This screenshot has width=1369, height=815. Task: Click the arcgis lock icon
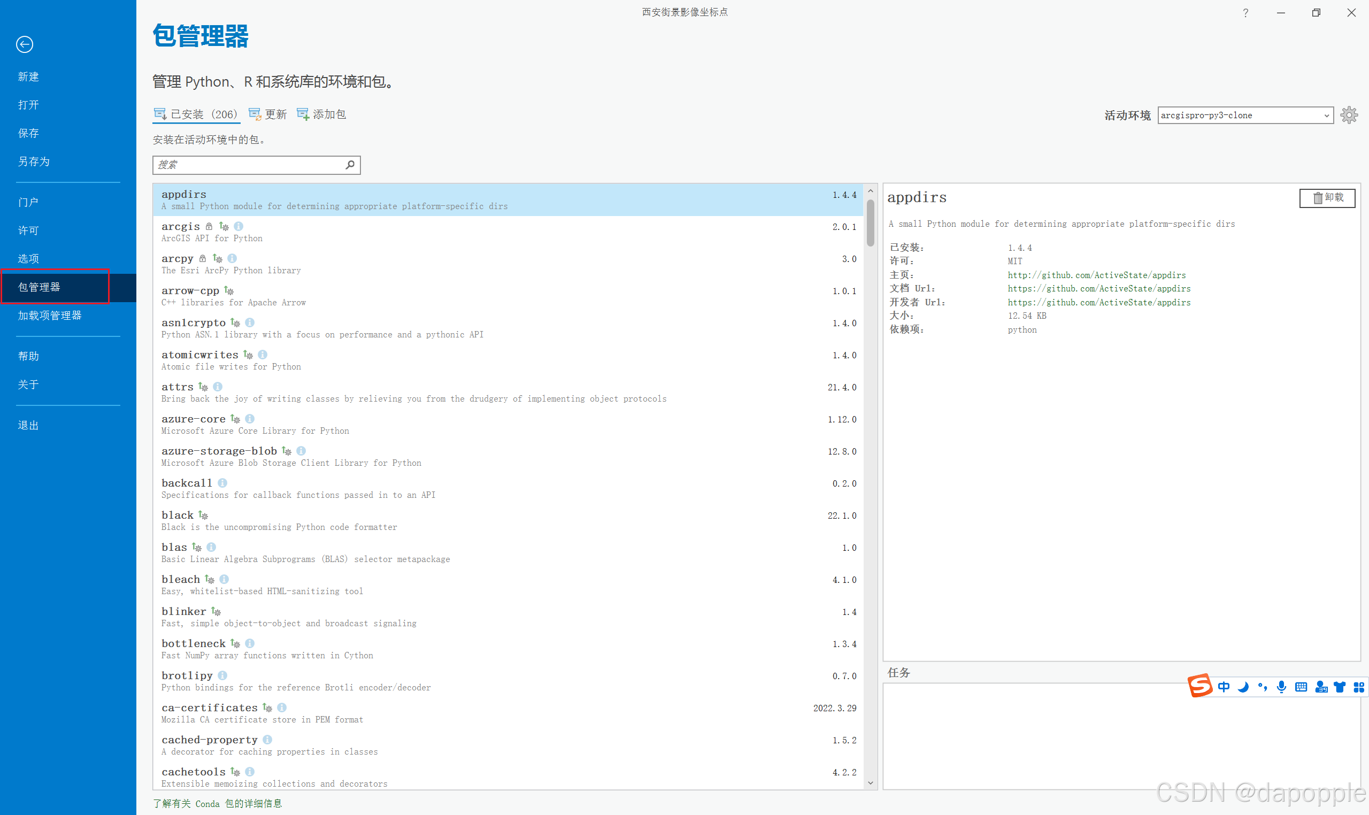coord(209,226)
